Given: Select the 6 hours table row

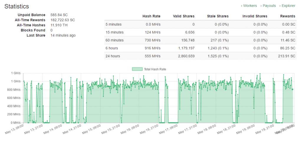Looking at the screenshot, I should coord(200,48).
